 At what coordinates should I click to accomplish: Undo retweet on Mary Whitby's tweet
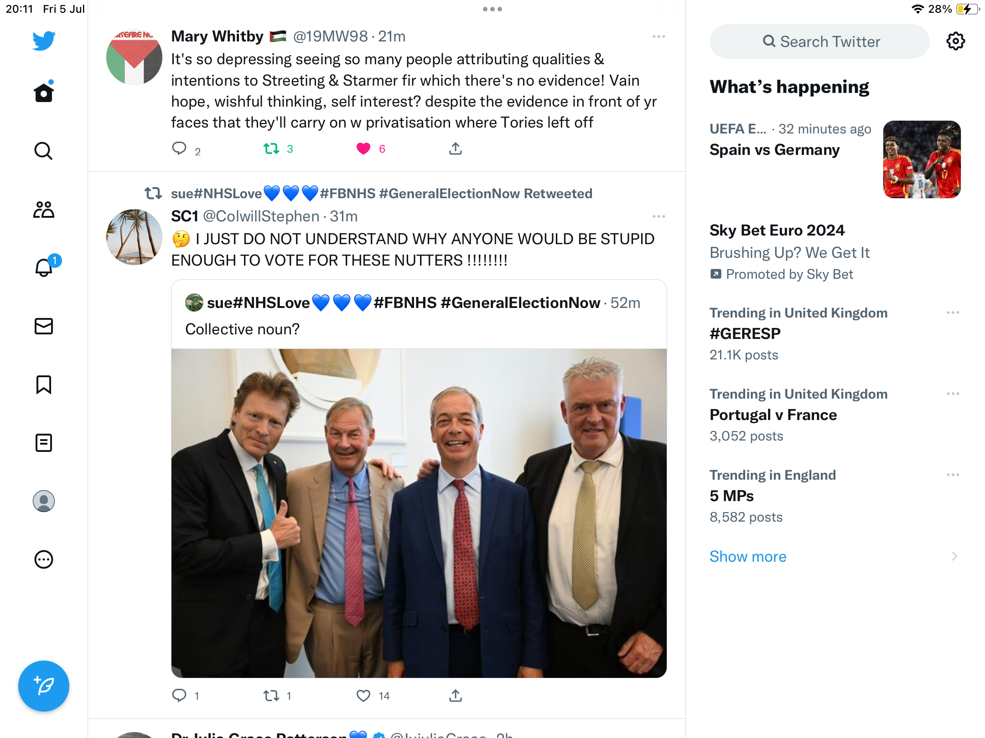[271, 149]
